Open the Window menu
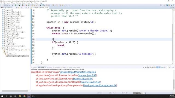The height and width of the screenshot is (98, 175). 36,3
